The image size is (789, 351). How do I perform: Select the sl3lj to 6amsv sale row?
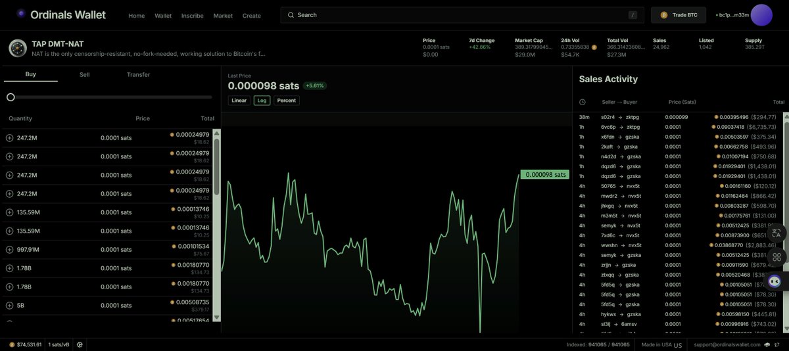click(679, 324)
